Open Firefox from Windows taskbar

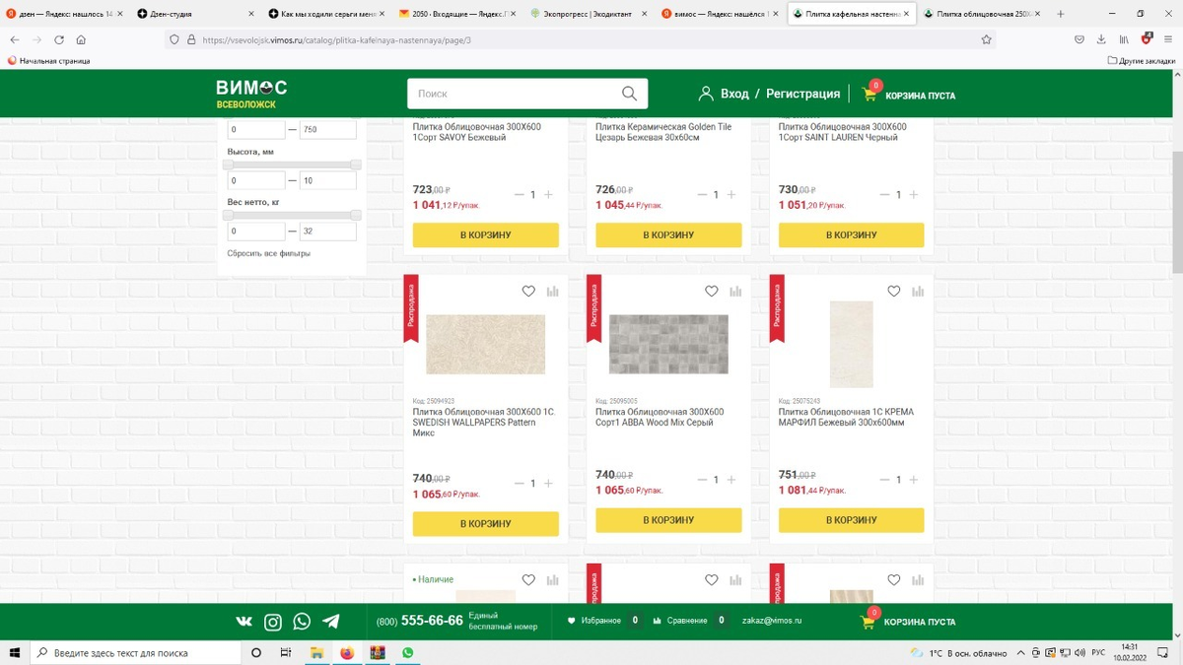[347, 653]
